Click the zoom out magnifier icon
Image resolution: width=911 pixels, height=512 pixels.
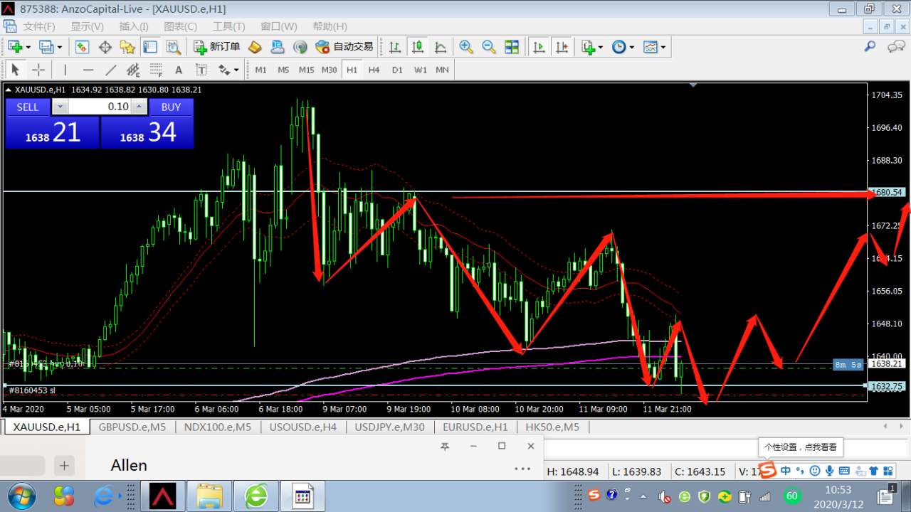(x=489, y=47)
